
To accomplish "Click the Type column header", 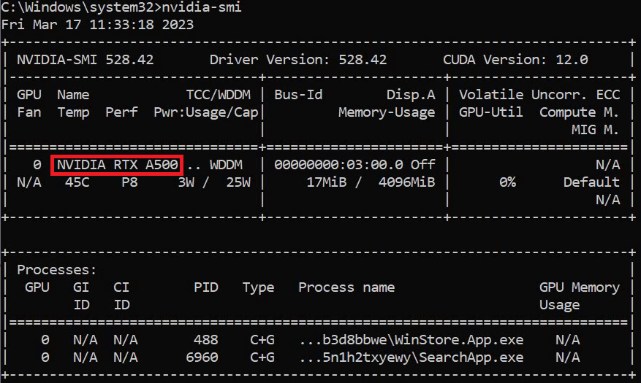I will click(x=258, y=287).
